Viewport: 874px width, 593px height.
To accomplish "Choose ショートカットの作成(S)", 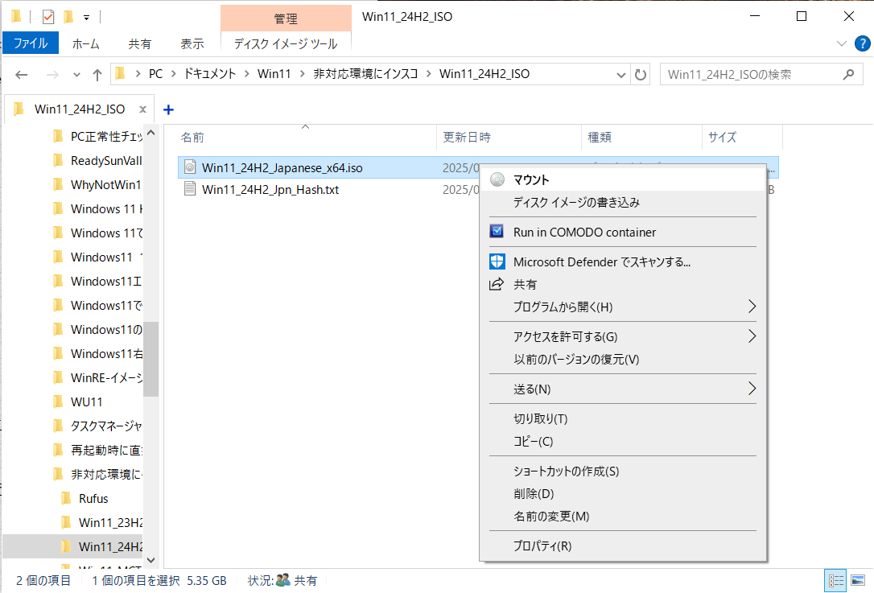I will [x=623, y=471].
